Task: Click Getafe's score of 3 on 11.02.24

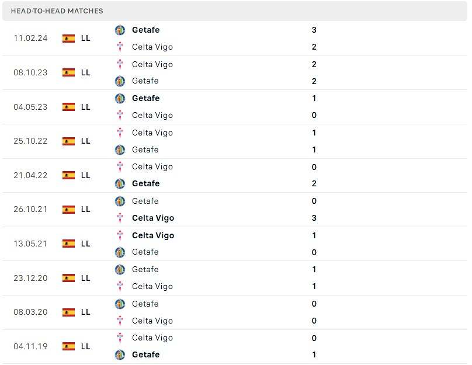Action: click(314, 30)
